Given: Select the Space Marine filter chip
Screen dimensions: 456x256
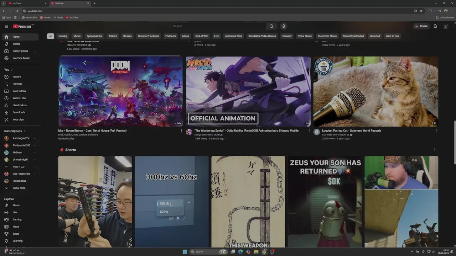Looking at the screenshot, I should pyautogui.click(x=94, y=36).
